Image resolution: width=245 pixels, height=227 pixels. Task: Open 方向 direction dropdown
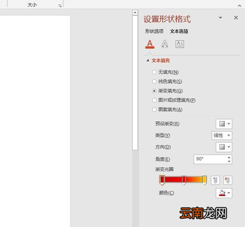pos(224,147)
